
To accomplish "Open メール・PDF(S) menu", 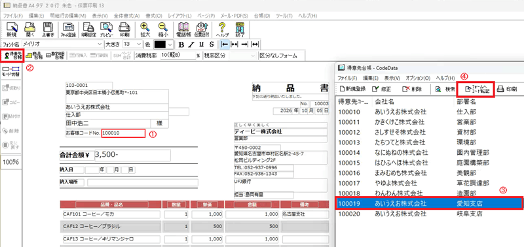I will point(234,16).
